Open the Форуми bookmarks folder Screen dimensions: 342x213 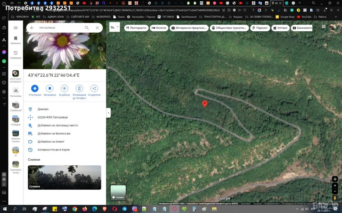point(236,17)
